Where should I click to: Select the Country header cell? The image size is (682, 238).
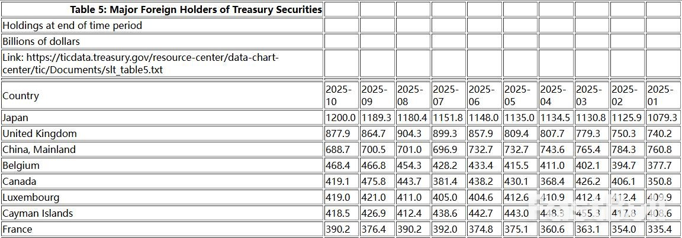pos(21,96)
